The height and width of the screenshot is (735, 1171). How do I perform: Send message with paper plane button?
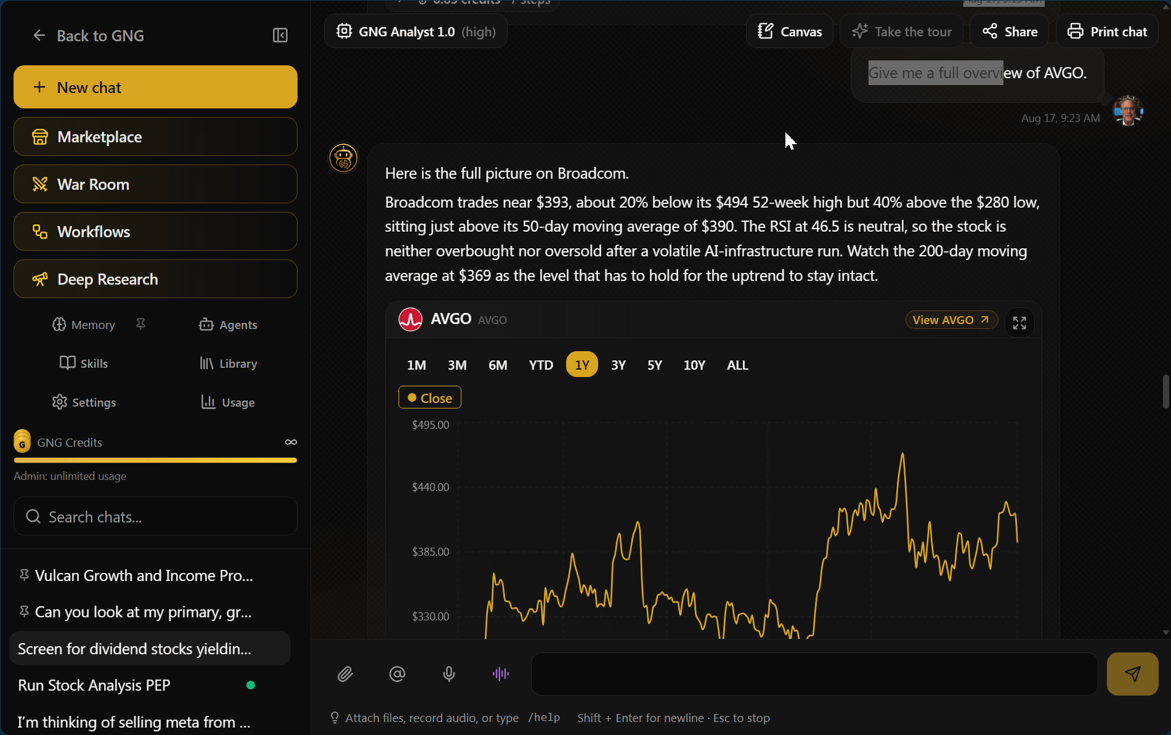click(1132, 674)
